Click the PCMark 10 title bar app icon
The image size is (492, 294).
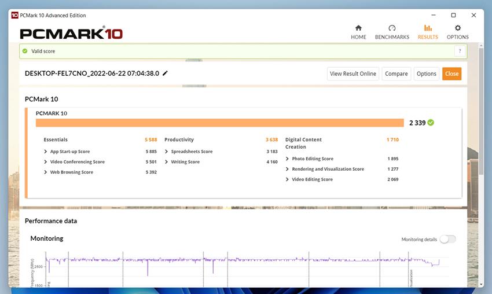14,15
